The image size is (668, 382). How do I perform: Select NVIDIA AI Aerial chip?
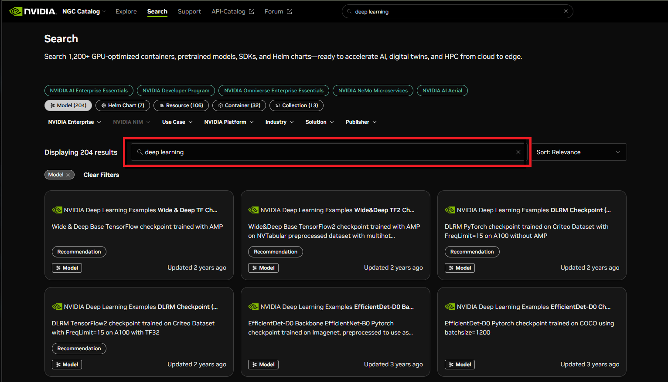pyautogui.click(x=442, y=91)
